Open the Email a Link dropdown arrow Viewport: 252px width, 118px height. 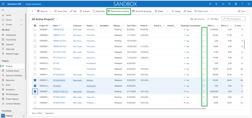tap(212, 11)
